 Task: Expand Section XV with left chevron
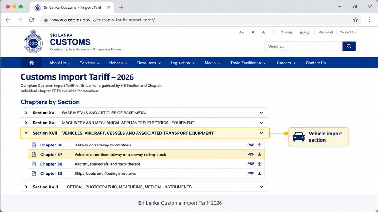(x=26, y=113)
